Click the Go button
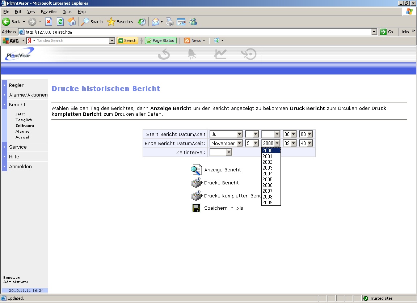Image resolution: width=417 pixels, height=303 pixels. coord(387,32)
